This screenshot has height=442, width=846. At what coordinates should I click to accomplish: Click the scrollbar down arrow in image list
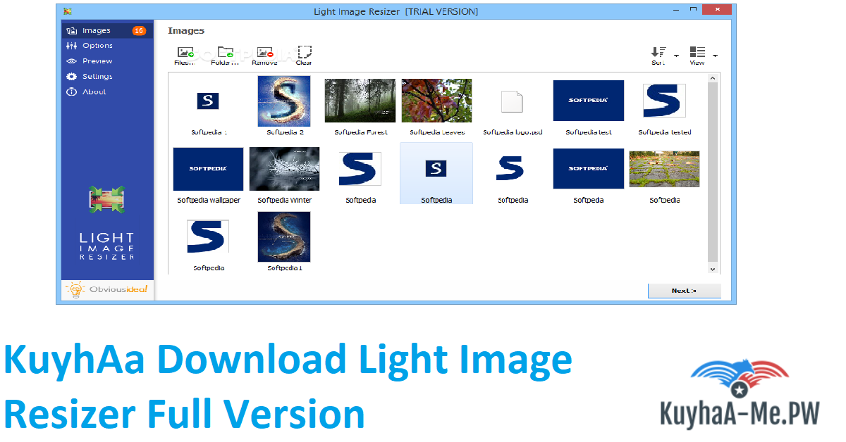coord(713,269)
